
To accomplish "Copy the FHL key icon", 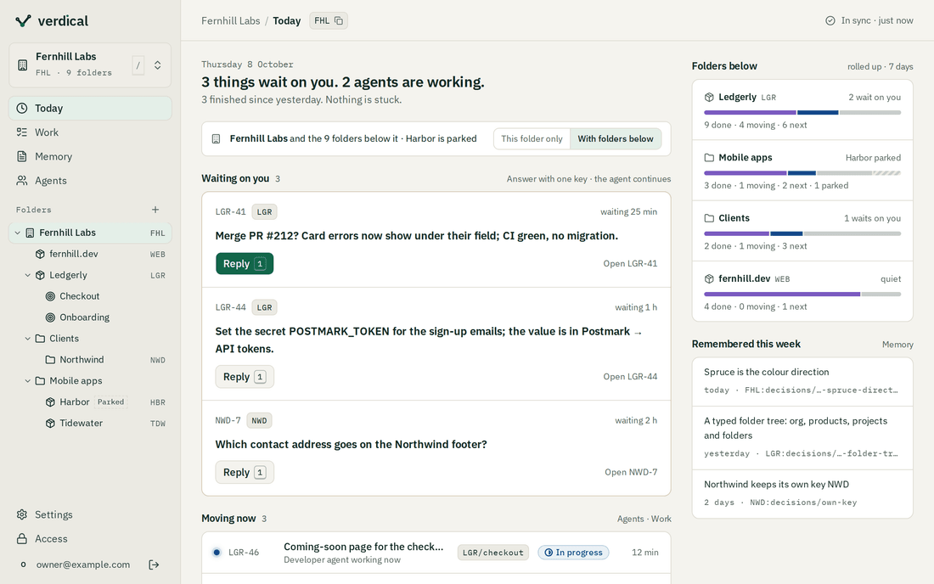I will 338,21.
